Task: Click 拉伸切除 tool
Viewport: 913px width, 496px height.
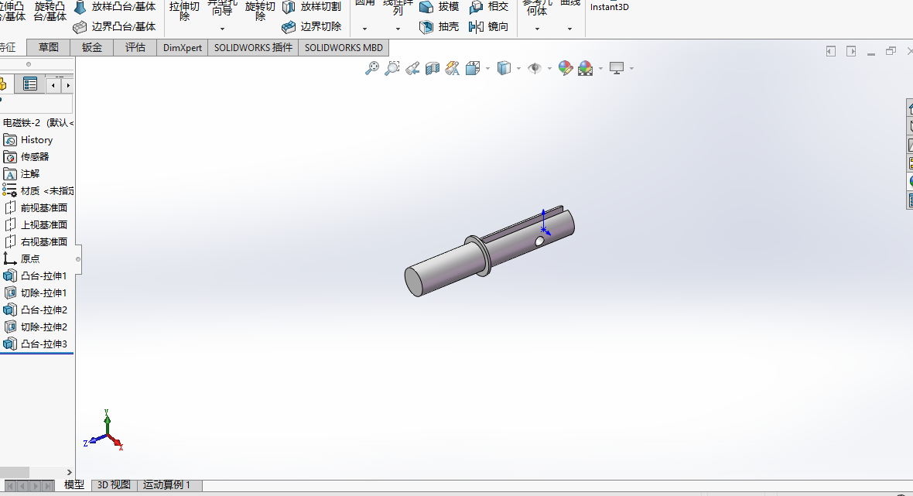Action: [x=184, y=11]
